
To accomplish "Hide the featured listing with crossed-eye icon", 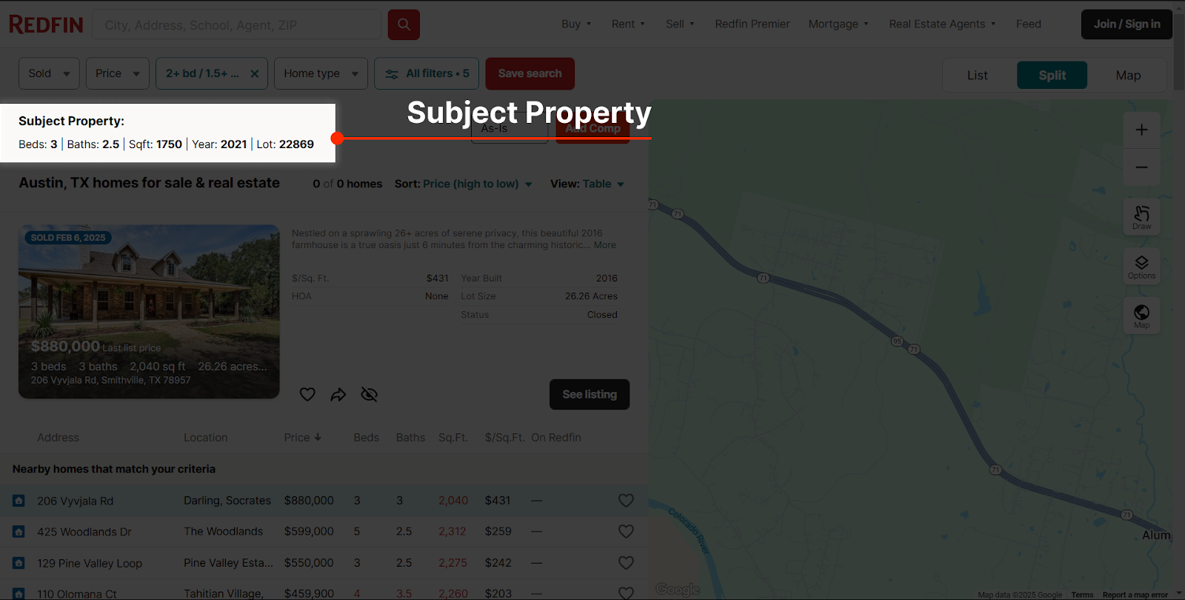I will click(369, 395).
